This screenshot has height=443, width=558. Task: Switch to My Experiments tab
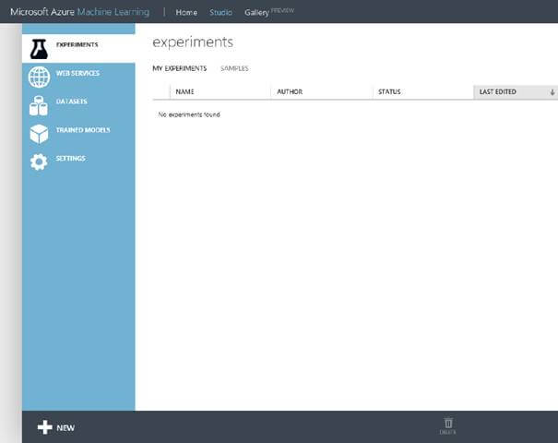point(179,68)
